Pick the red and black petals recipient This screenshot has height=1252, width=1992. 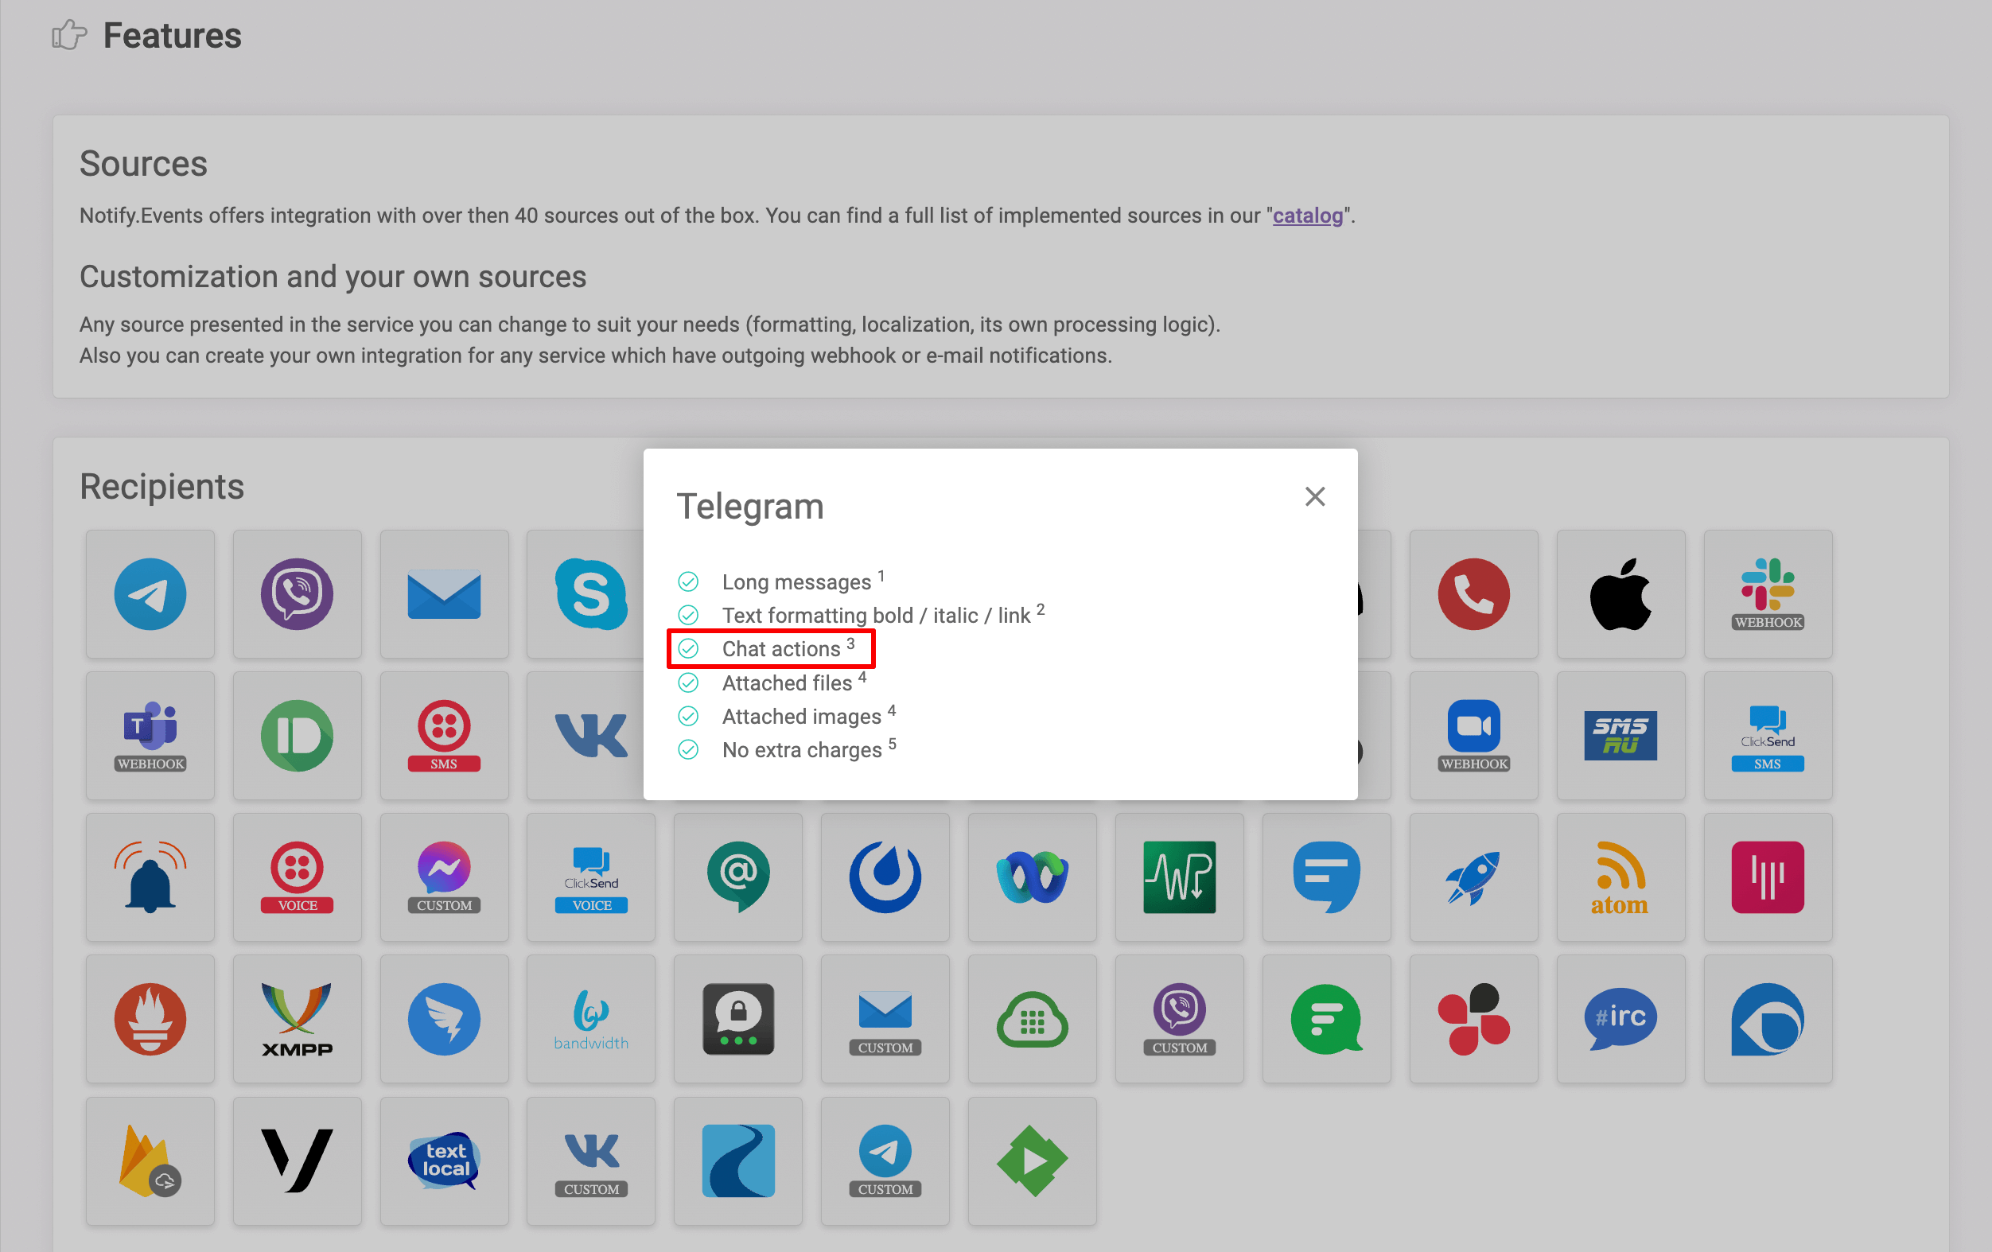[x=1473, y=1019]
